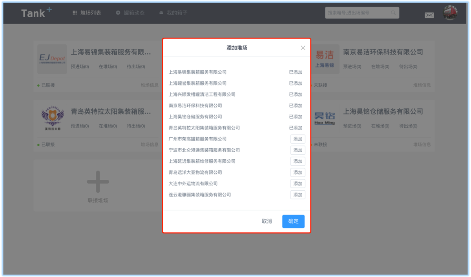Select 上海昊铭仓储服务有限公司 in dialog list
Screen dimensions: 471x277
pos(195,117)
